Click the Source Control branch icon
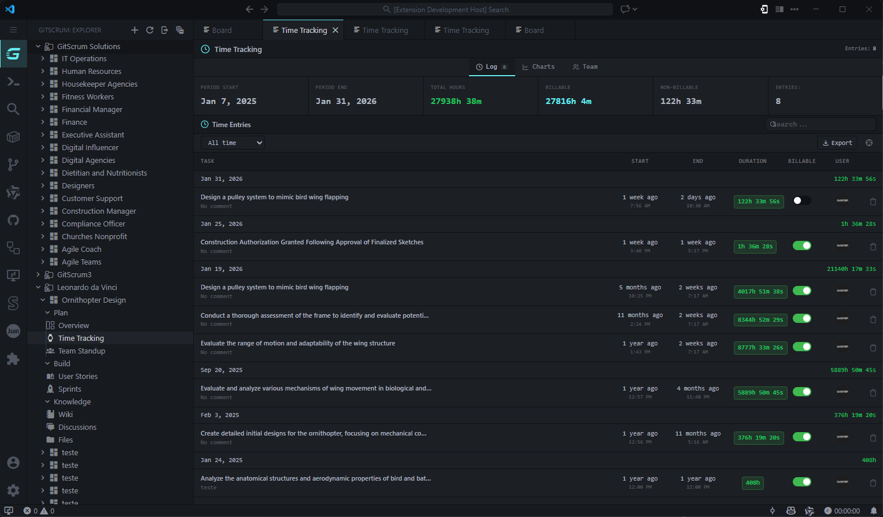 pos(13,165)
